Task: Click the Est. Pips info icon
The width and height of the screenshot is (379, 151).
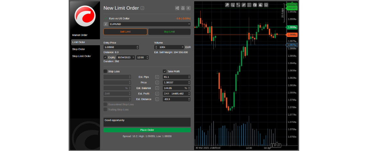Action: click(157, 77)
